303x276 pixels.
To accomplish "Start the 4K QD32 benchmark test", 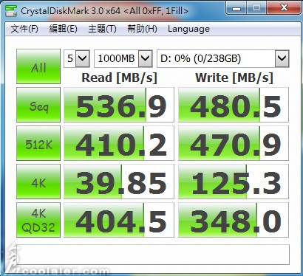I will [x=38, y=220].
